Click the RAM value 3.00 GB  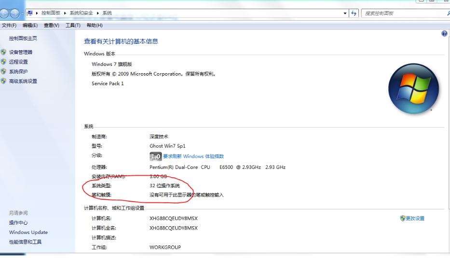tap(158, 176)
